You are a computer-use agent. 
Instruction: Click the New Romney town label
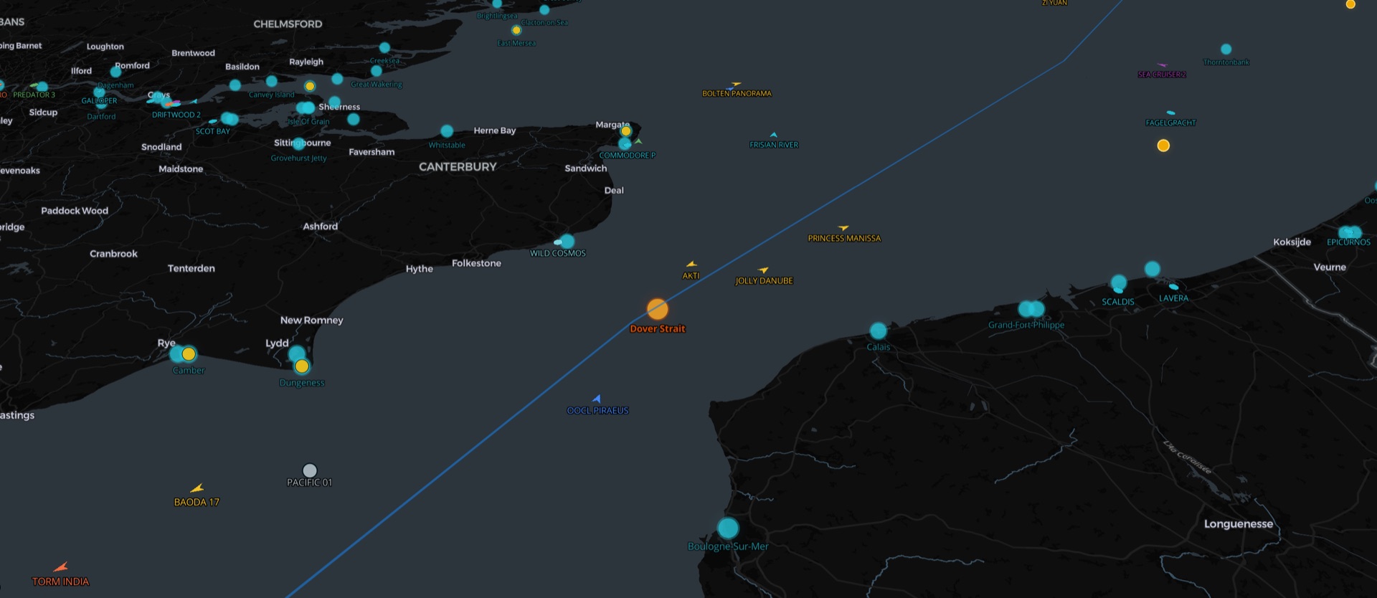pos(311,321)
